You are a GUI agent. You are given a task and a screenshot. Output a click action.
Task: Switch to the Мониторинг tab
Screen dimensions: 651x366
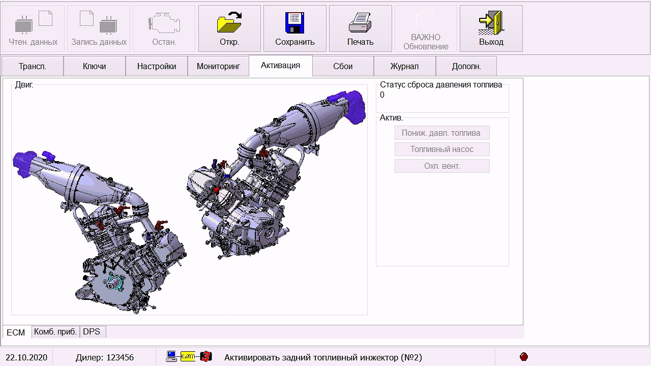point(218,66)
